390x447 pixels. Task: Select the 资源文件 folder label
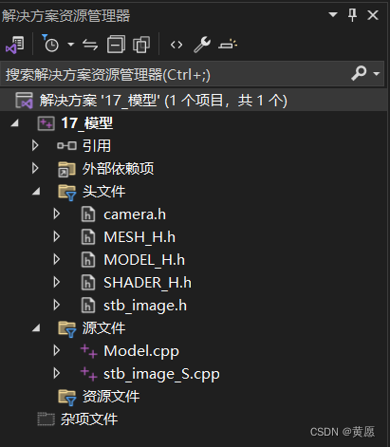pyautogui.click(x=111, y=397)
